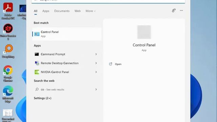Open the three-dot options menu
The width and height of the screenshot is (217, 122).
181,11
